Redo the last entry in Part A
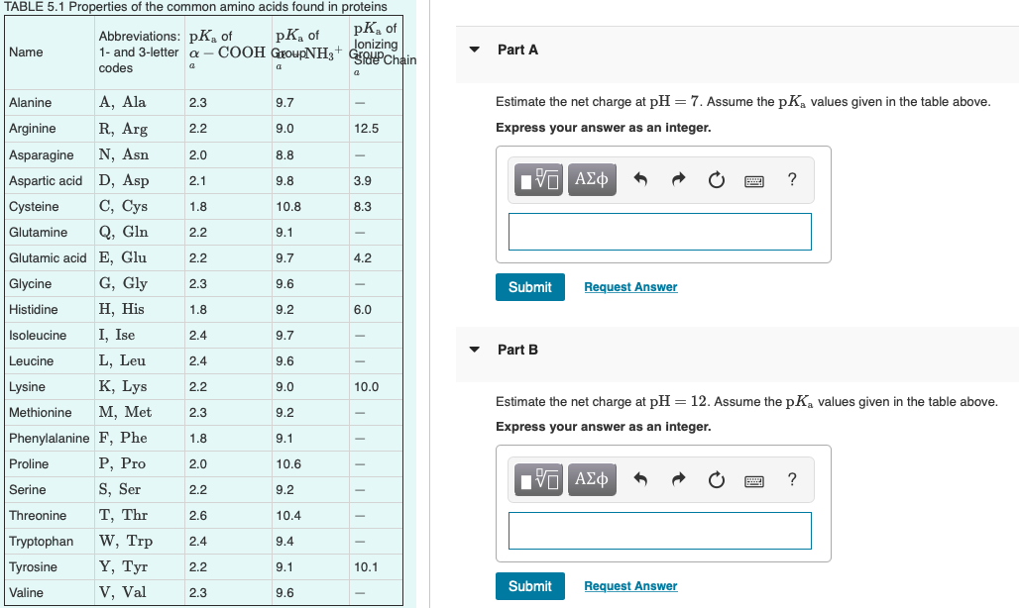The height and width of the screenshot is (608, 1019). [x=678, y=179]
